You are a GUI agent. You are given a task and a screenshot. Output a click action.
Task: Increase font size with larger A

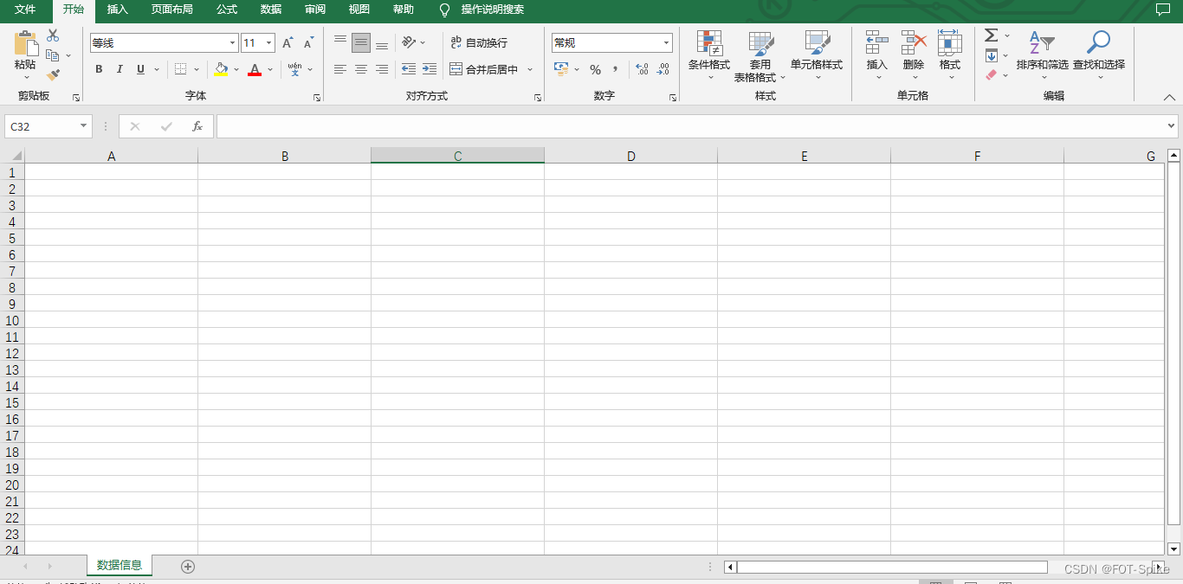click(288, 42)
